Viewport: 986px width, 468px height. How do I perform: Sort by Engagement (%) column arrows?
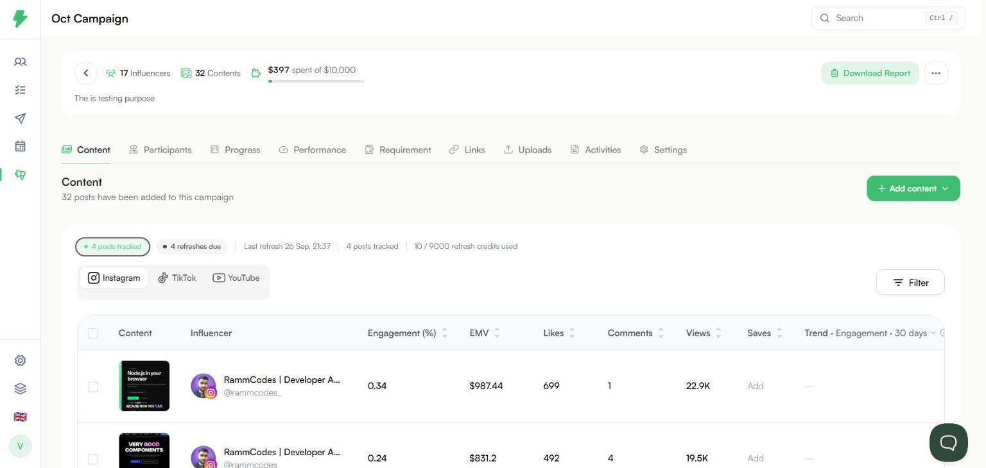pos(444,333)
